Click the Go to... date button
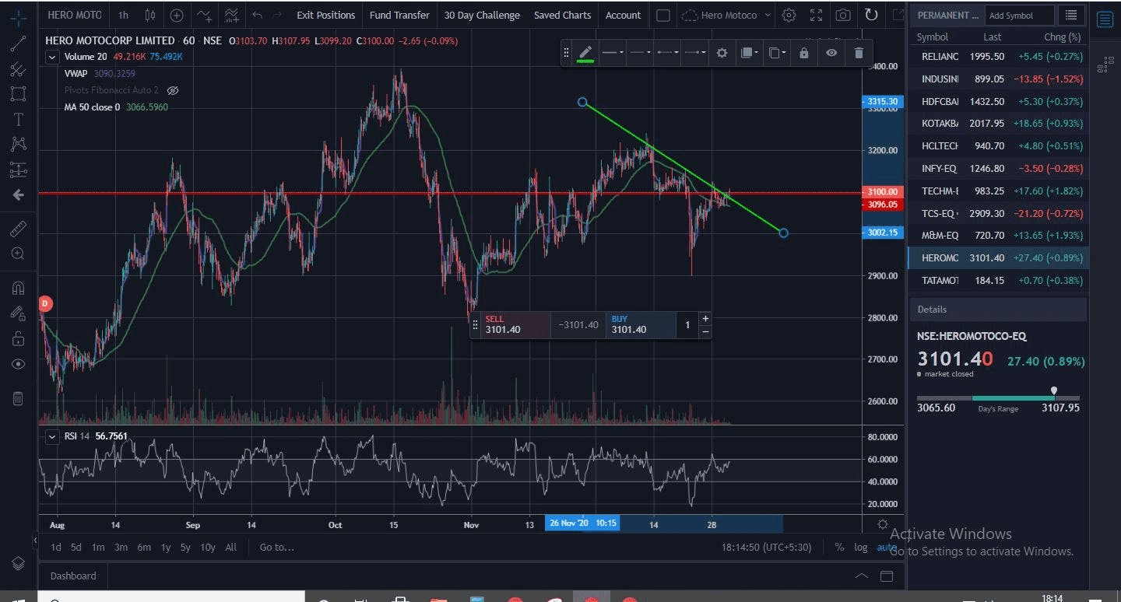 pyautogui.click(x=277, y=547)
